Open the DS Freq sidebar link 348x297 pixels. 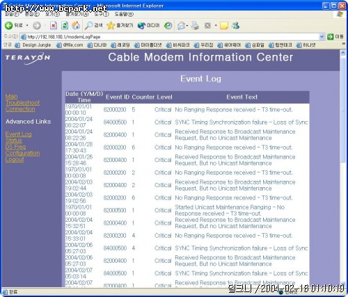[15, 147]
